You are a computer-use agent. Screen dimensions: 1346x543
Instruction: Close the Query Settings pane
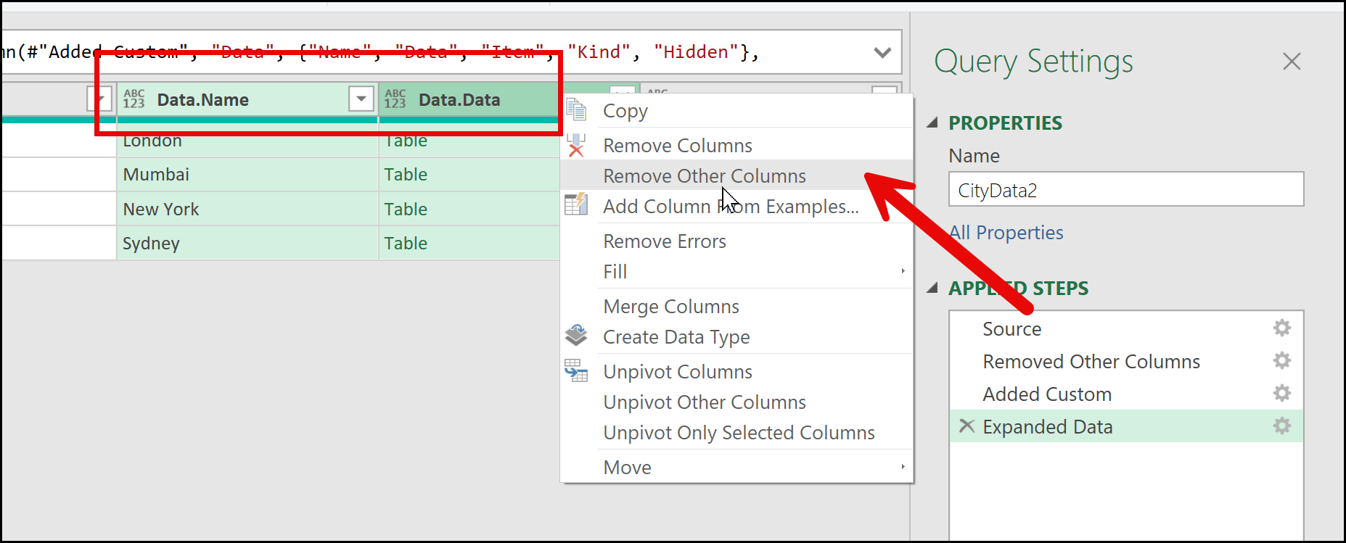pyautogui.click(x=1292, y=62)
